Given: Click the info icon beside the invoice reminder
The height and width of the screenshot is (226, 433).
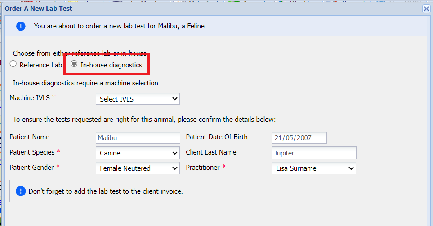Looking at the screenshot, I should [x=21, y=191].
